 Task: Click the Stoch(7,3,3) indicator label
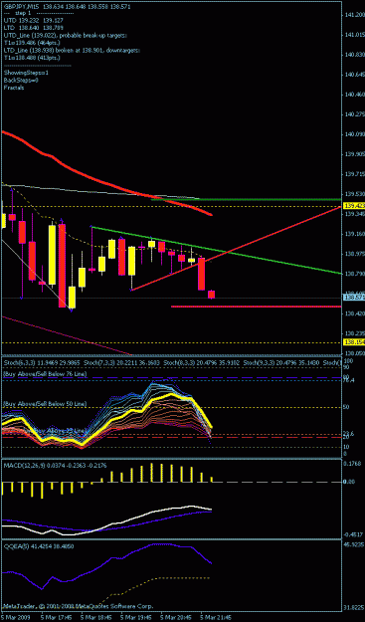120,362
